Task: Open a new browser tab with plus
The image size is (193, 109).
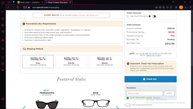Action: (74, 2)
